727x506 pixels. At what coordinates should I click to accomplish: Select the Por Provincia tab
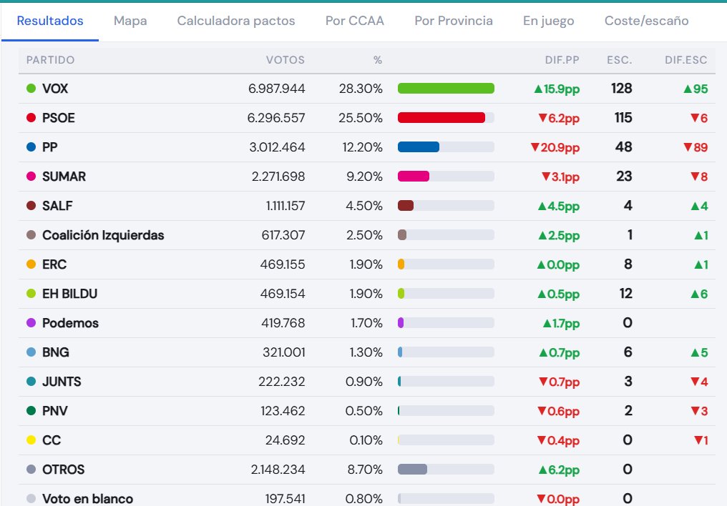click(454, 21)
